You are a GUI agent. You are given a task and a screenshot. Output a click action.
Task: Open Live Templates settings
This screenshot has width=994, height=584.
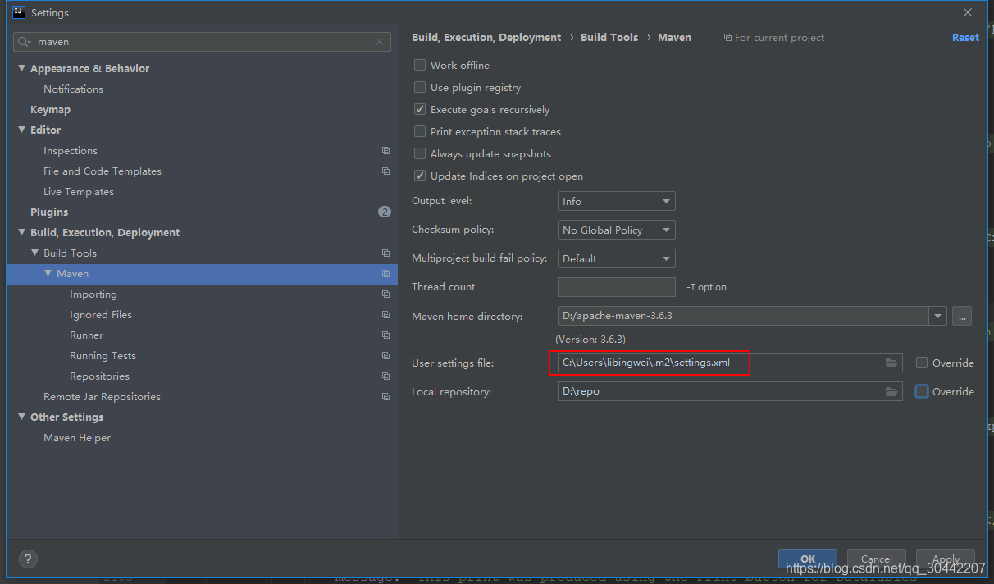79,192
